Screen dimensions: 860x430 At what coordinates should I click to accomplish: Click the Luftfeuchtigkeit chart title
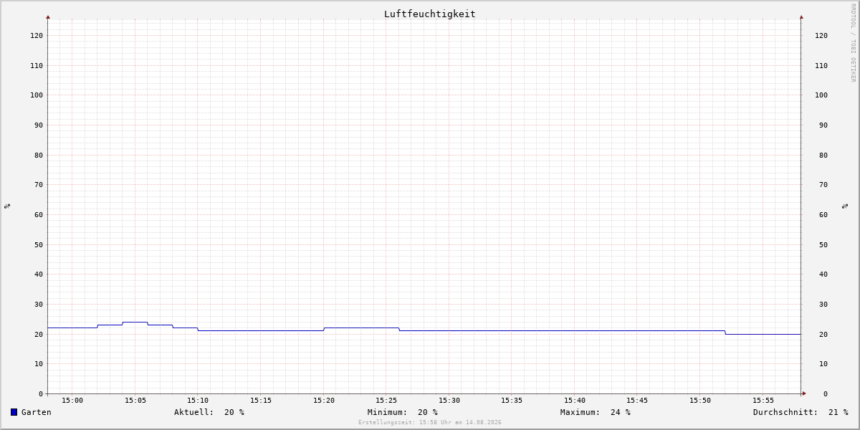[430, 14]
